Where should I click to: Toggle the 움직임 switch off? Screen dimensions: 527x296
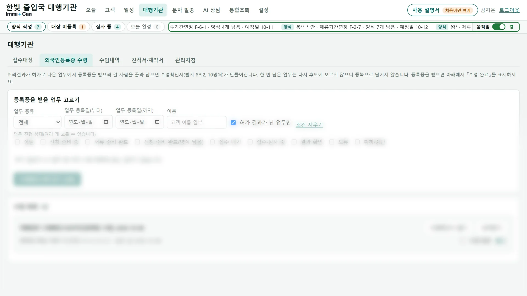click(x=499, y=27)
